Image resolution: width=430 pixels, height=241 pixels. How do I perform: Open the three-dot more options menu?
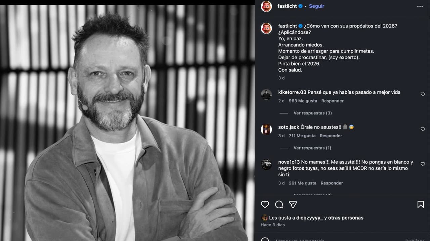click(420, 6)
